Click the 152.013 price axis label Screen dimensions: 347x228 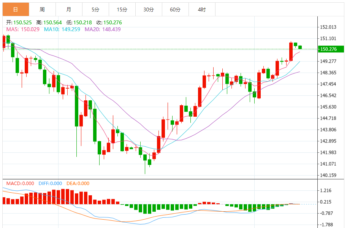[328, 27]
